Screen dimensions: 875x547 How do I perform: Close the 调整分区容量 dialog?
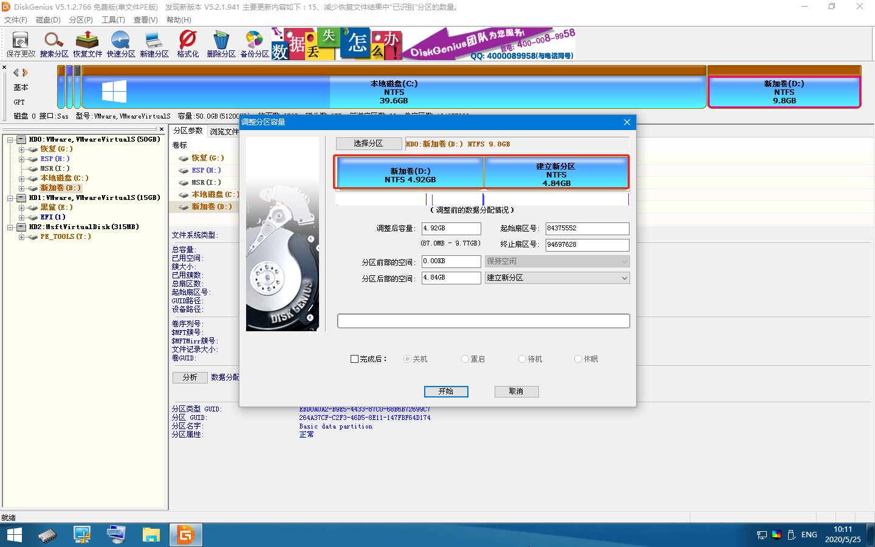pyautogui.click(x=627, y=122)
